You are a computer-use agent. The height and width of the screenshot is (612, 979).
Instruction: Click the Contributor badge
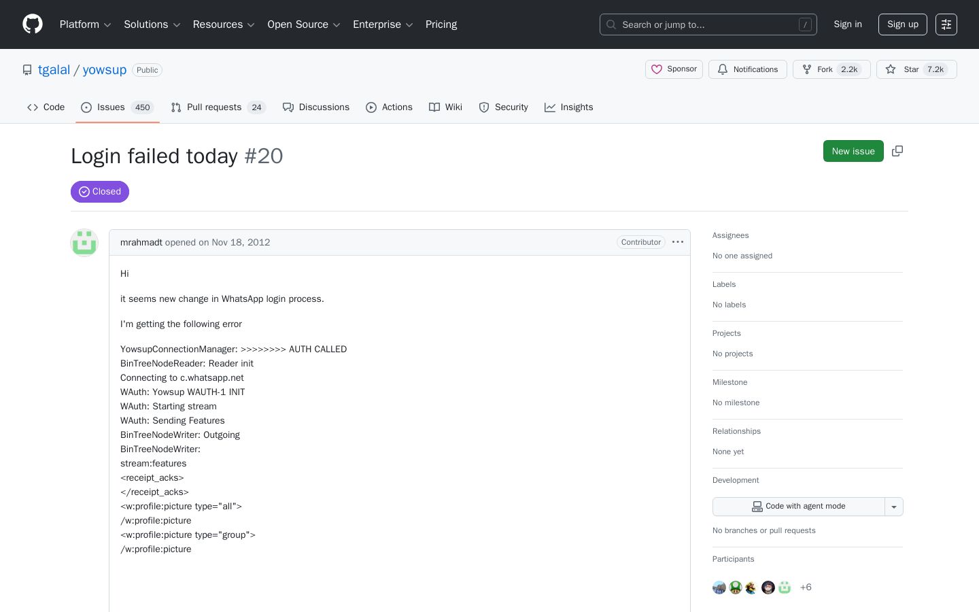click(640, 242)
